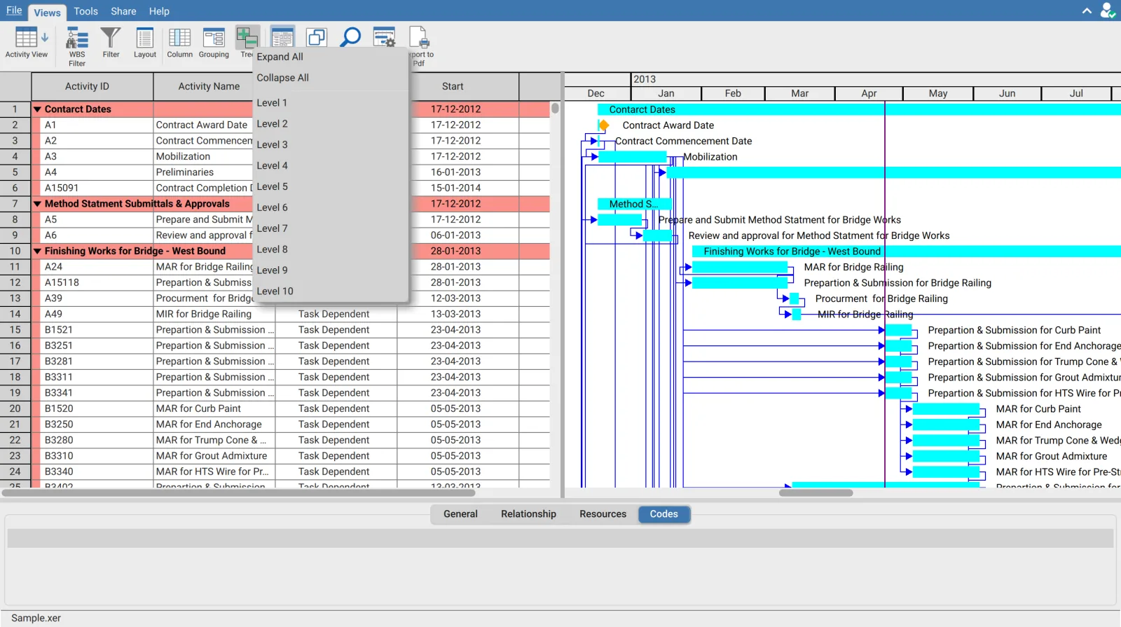Click the Preliminaries activity name cell

203,172
